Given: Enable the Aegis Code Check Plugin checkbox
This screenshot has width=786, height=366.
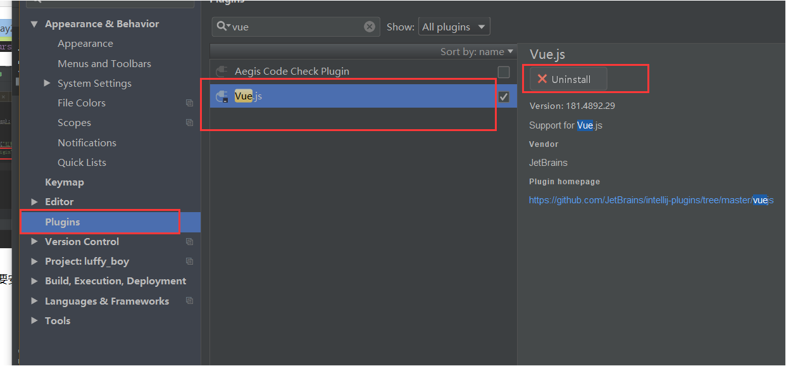Looking at the screenshot, I should 504,72.
